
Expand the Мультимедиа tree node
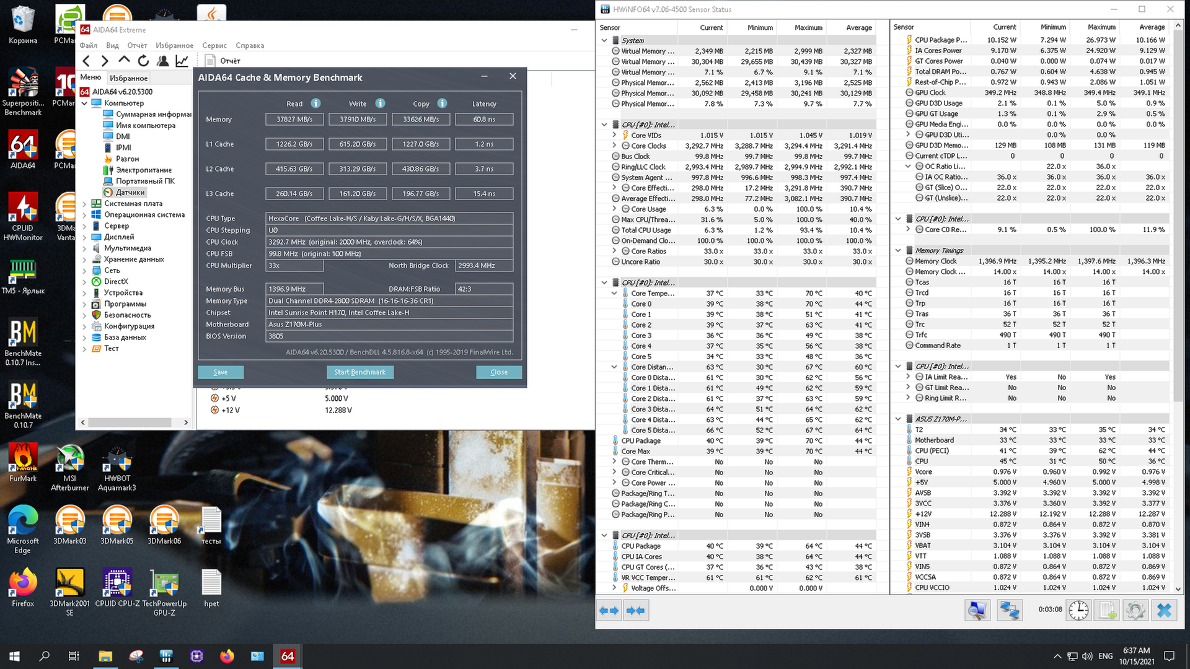[85, 248]
